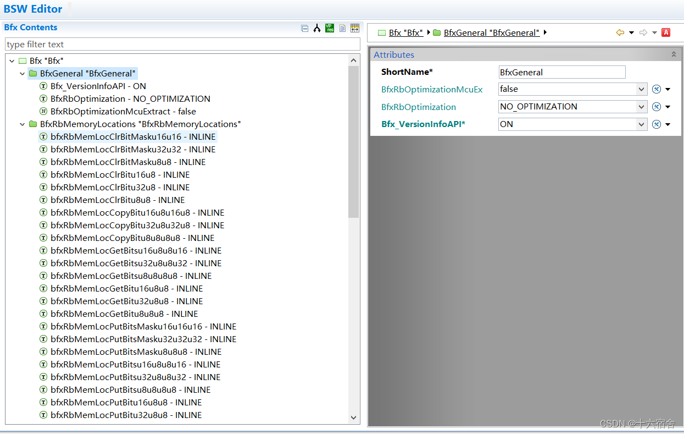Open the arrow menu beside BfxRbOptimizationMcuEx tool icon

pos(668,89)
